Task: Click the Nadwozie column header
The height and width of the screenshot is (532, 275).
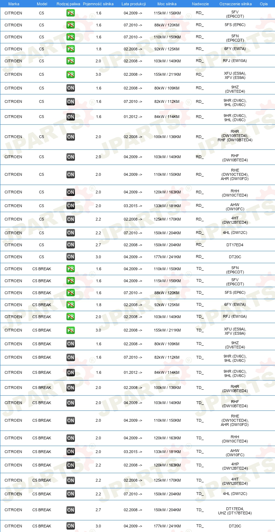Action: pos(200,4)
